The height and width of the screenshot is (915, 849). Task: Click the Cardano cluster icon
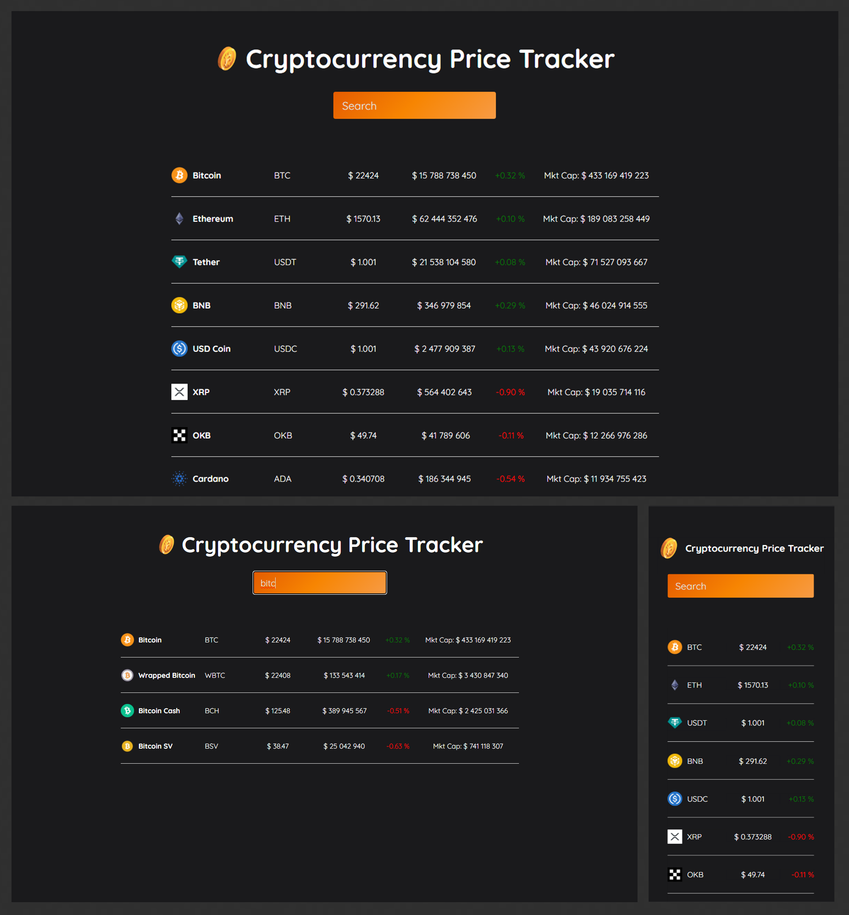pos(180,479)
